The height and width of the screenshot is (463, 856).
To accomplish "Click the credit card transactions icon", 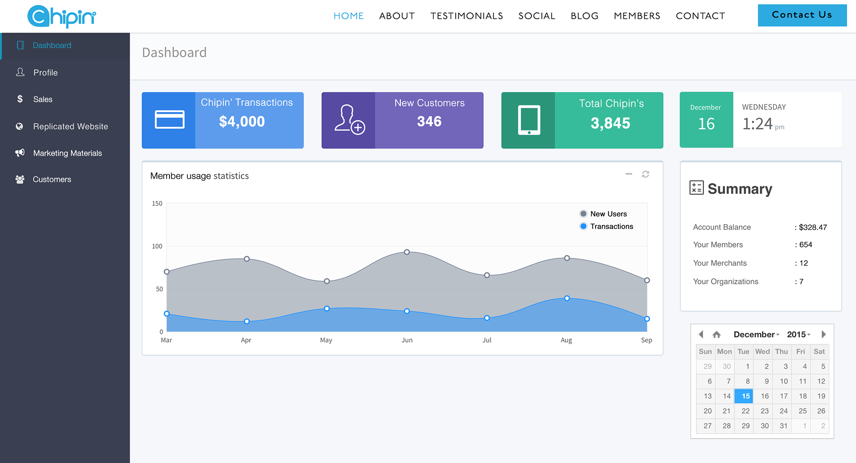I will (169, 120).
